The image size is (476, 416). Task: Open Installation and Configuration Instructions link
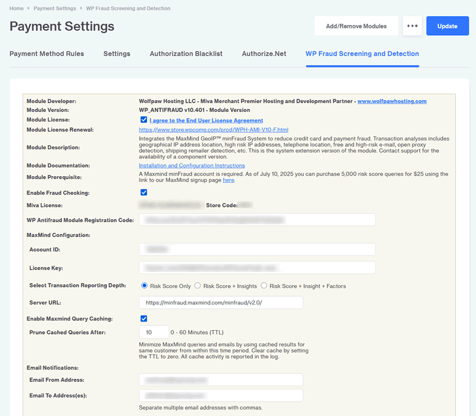coord(192,165)
